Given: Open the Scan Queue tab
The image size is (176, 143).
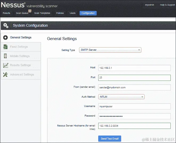Looking at the screenshot, I should (22, 13).
